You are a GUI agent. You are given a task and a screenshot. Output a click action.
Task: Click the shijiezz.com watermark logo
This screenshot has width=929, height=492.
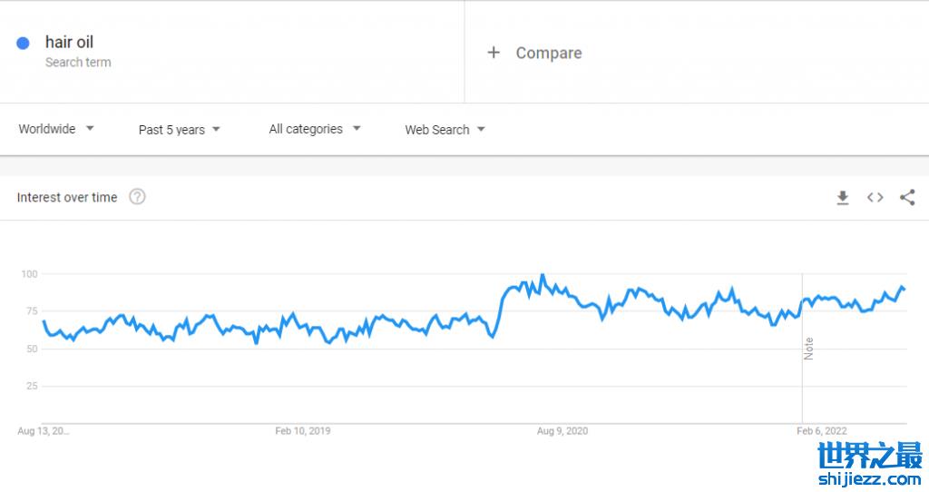[x=869, y=465]
